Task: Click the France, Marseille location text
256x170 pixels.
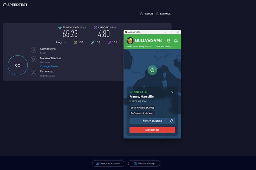Action: pyautogui.click(x=142, y=96)
